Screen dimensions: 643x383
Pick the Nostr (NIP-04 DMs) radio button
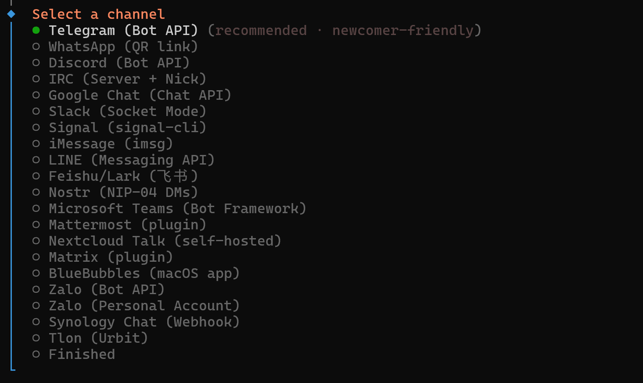tap(36, 193)
